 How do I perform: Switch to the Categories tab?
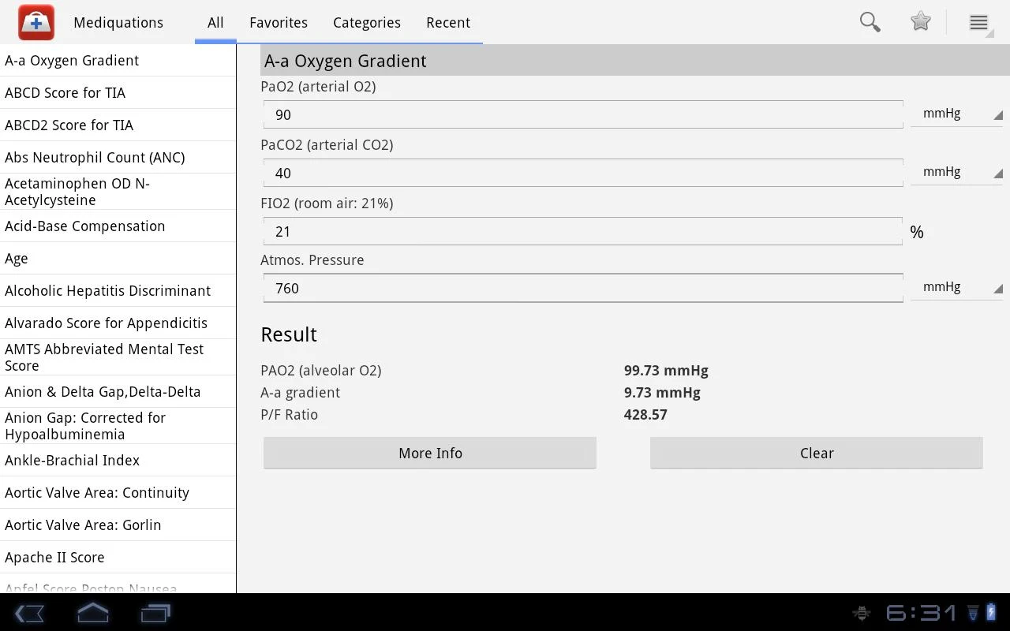(x=367, y=22)
